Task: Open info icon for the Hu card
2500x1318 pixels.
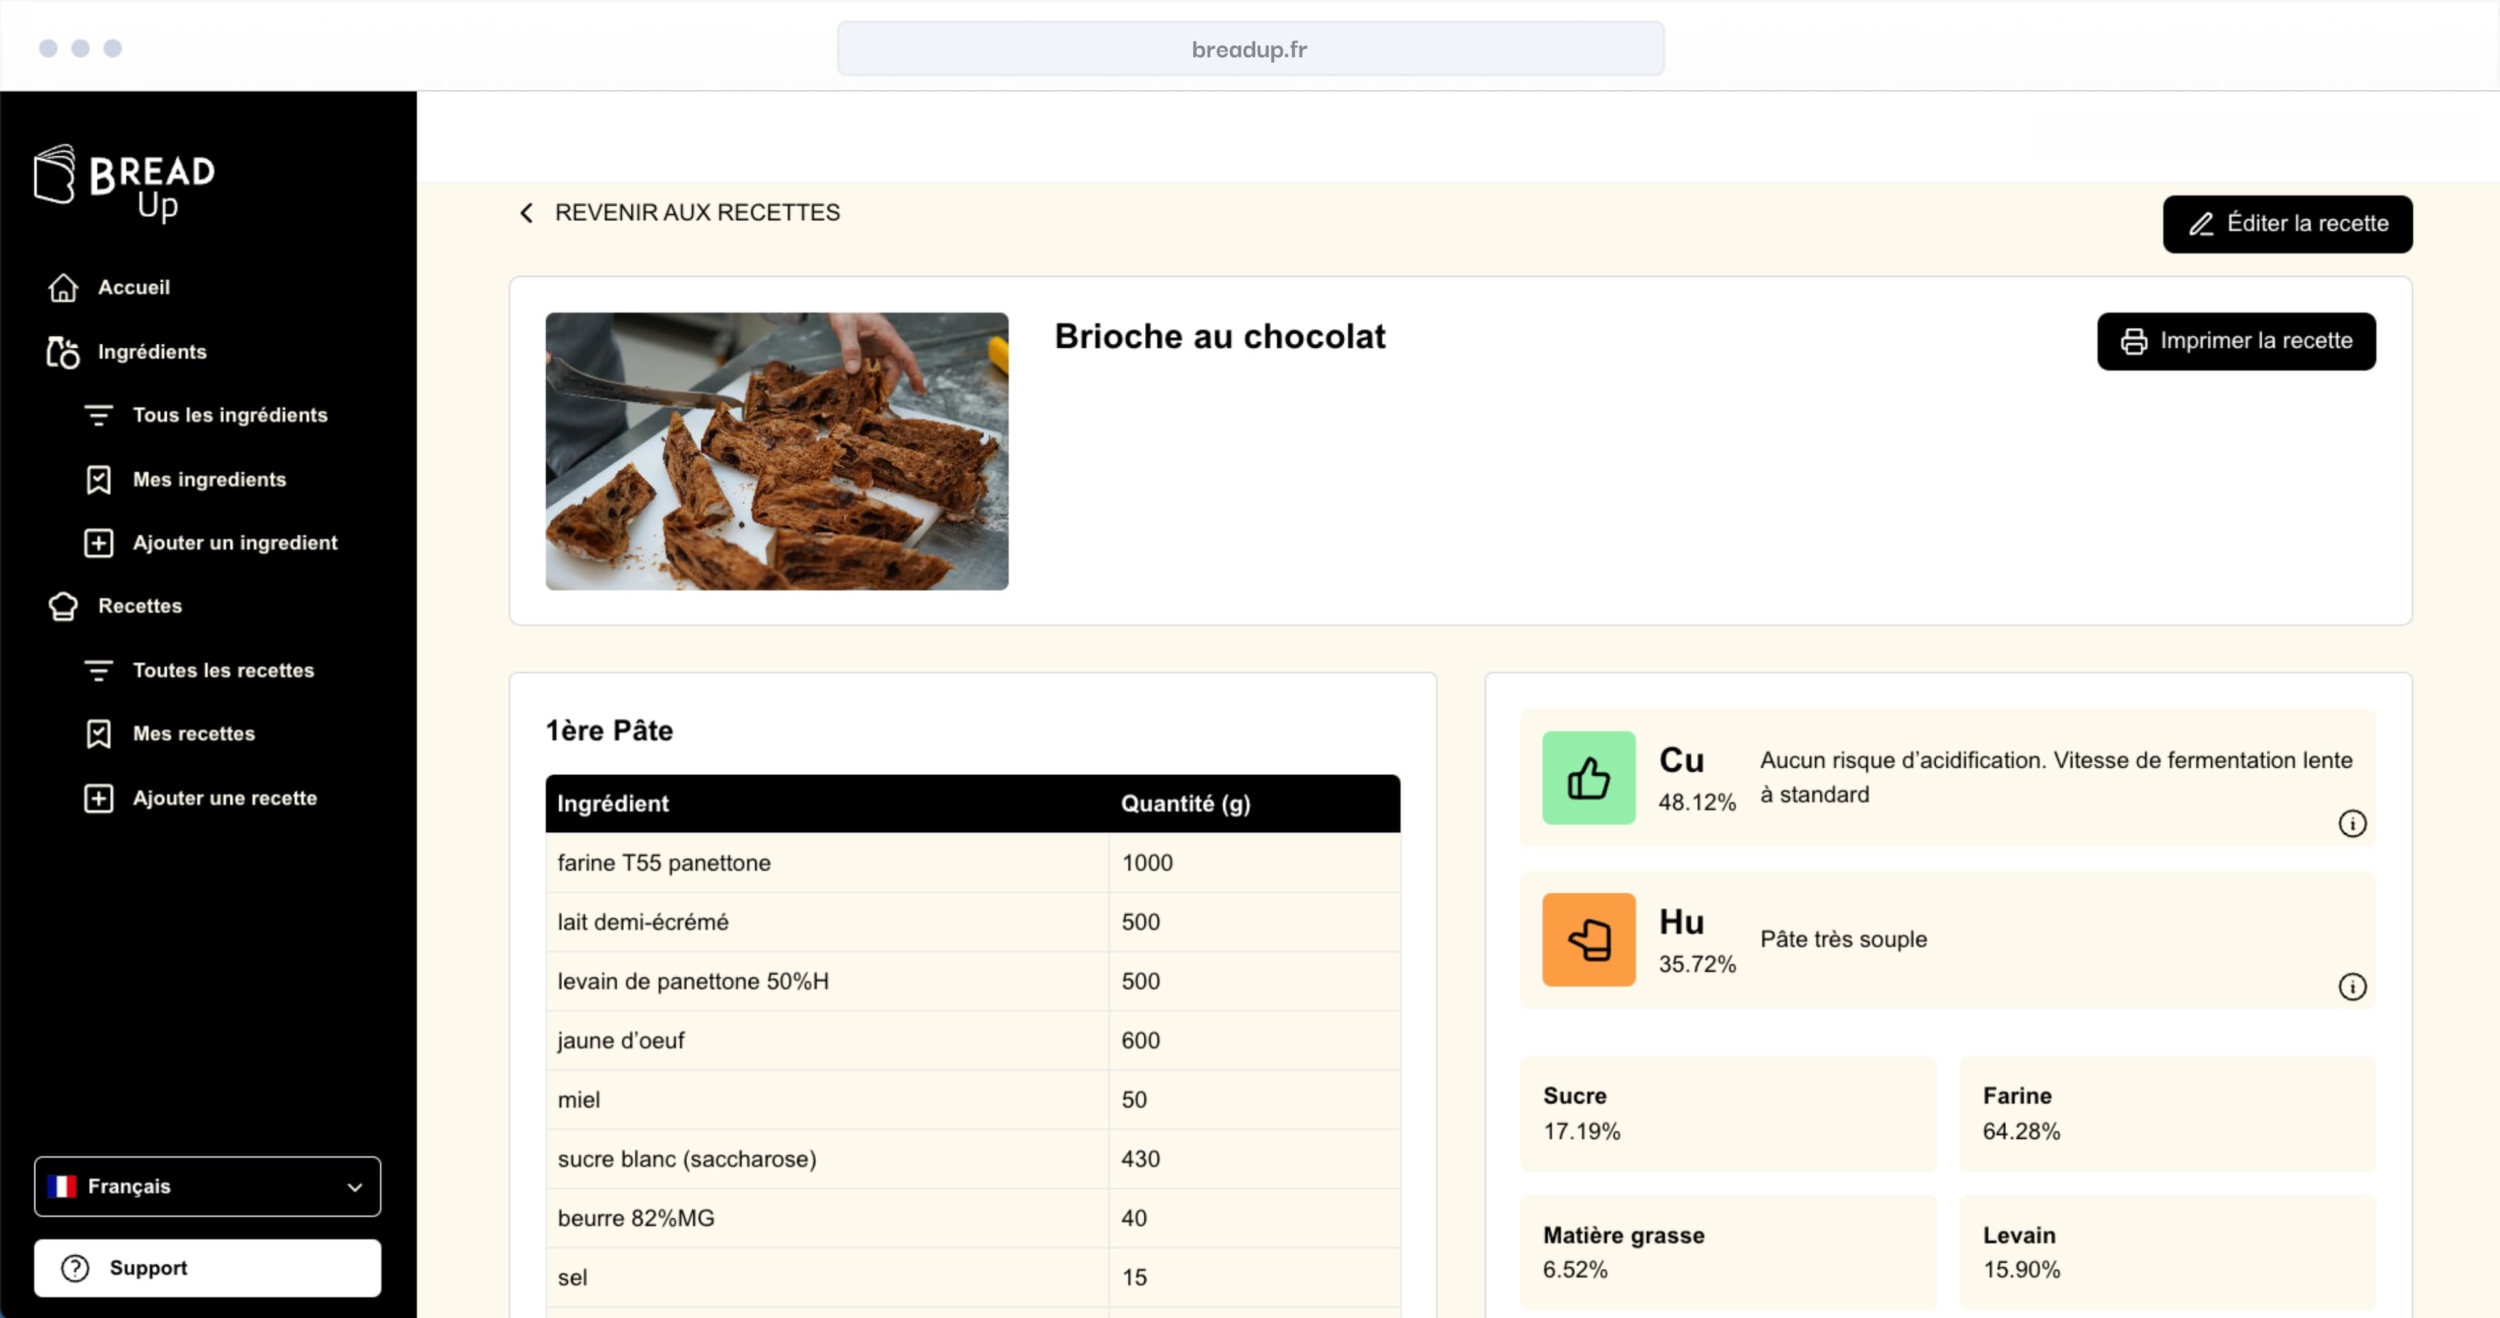Action: pos(2352,986)
